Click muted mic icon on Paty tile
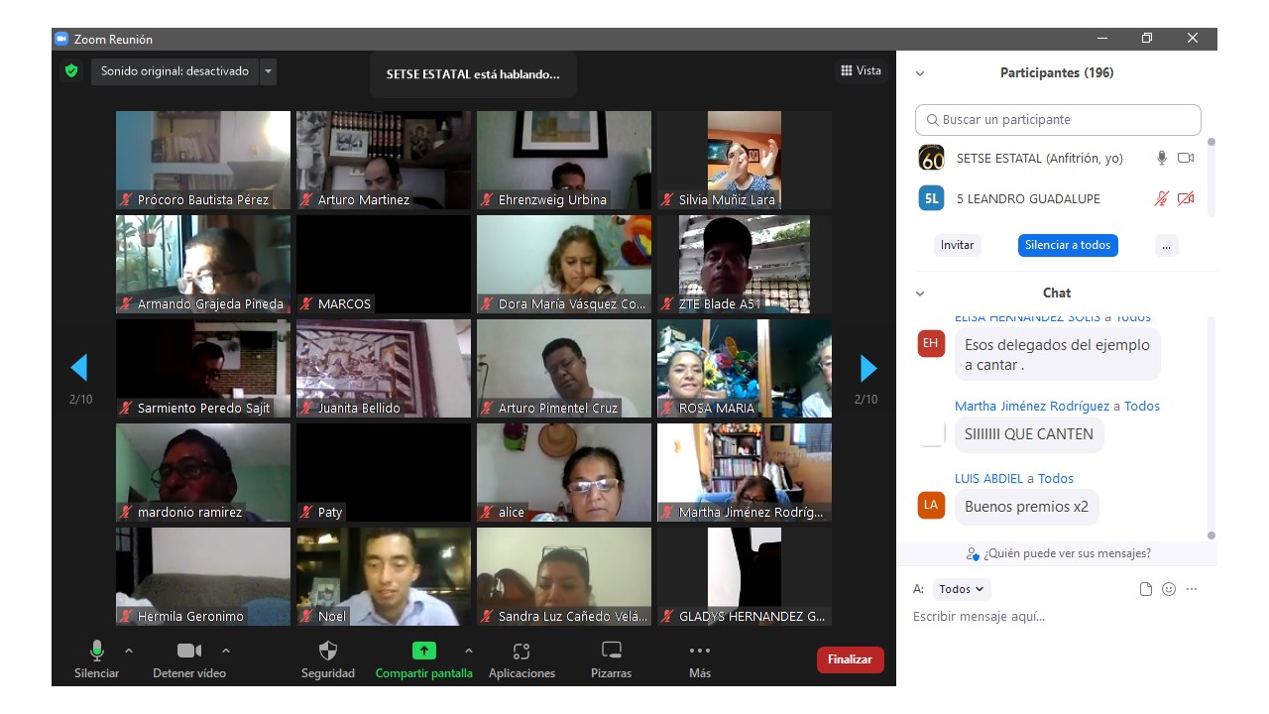 point(306,513)
